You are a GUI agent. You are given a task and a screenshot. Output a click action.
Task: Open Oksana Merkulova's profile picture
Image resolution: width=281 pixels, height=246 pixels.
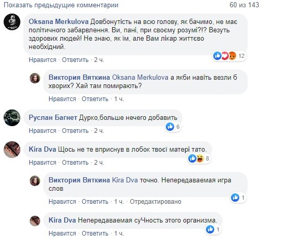click(12, 22)
